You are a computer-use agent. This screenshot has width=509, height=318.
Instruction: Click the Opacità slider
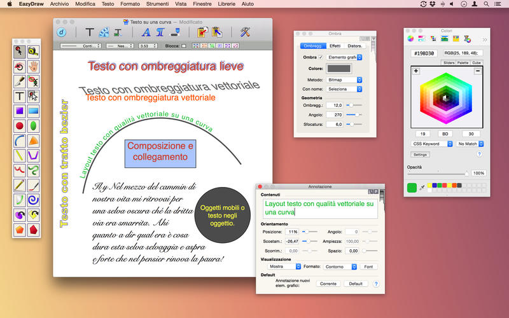click(438, 172)
